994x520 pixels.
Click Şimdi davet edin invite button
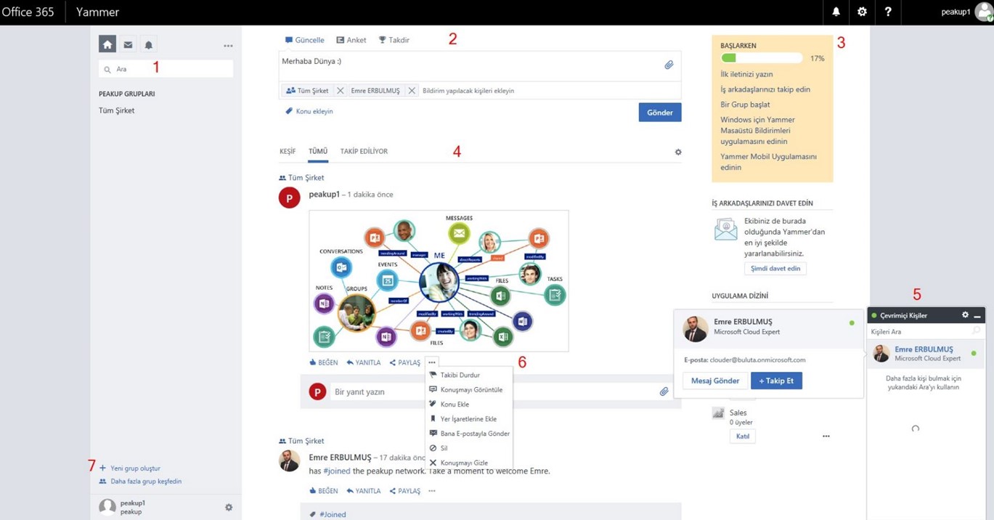tap(775, 269)
